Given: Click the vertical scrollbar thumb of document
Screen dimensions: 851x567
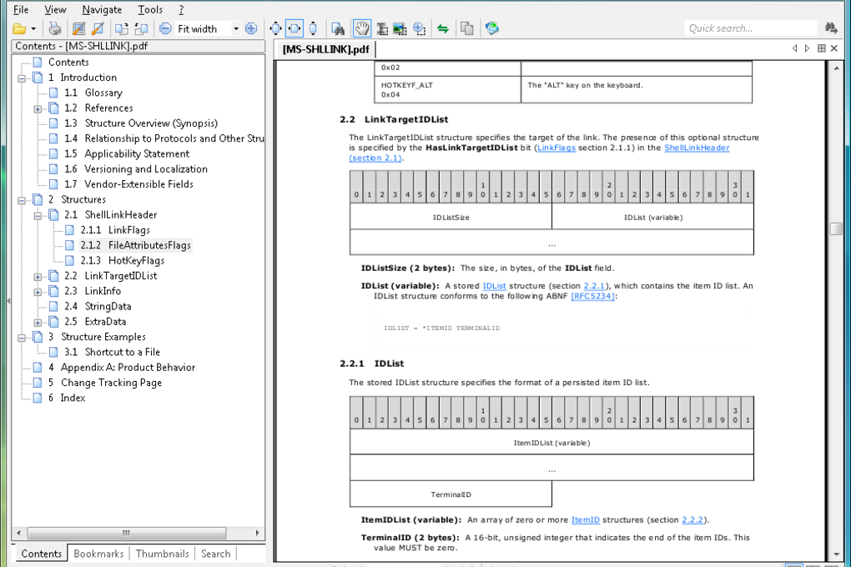Looking at the screenshot, I should pyautogui.click(x=836, y=228).
